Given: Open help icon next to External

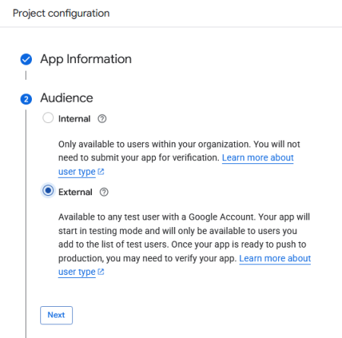Looking at the screenshot, I should point(104,192).
